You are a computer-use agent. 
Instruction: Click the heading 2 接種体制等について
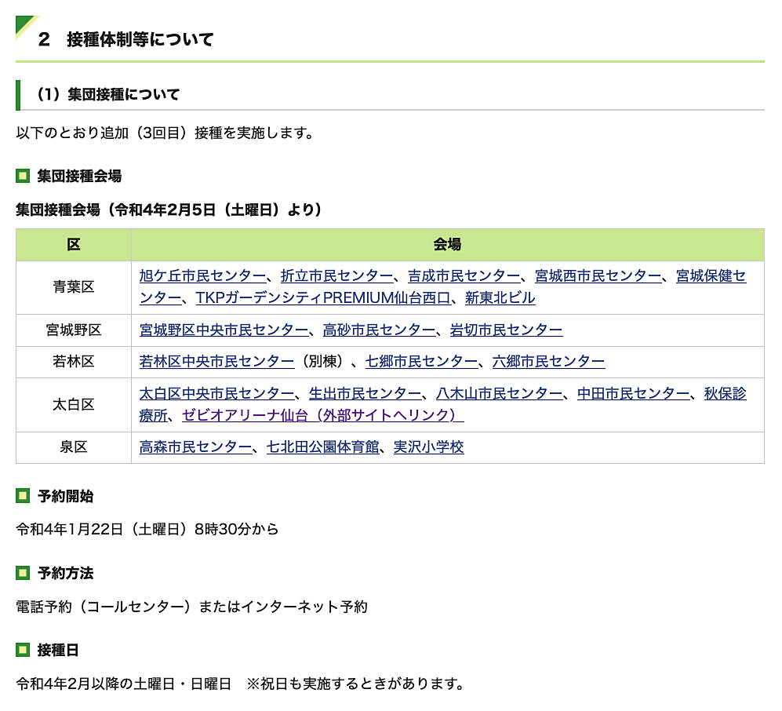[125, 39]
